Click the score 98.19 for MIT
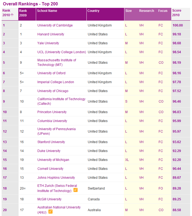 (x=177, y=63)
